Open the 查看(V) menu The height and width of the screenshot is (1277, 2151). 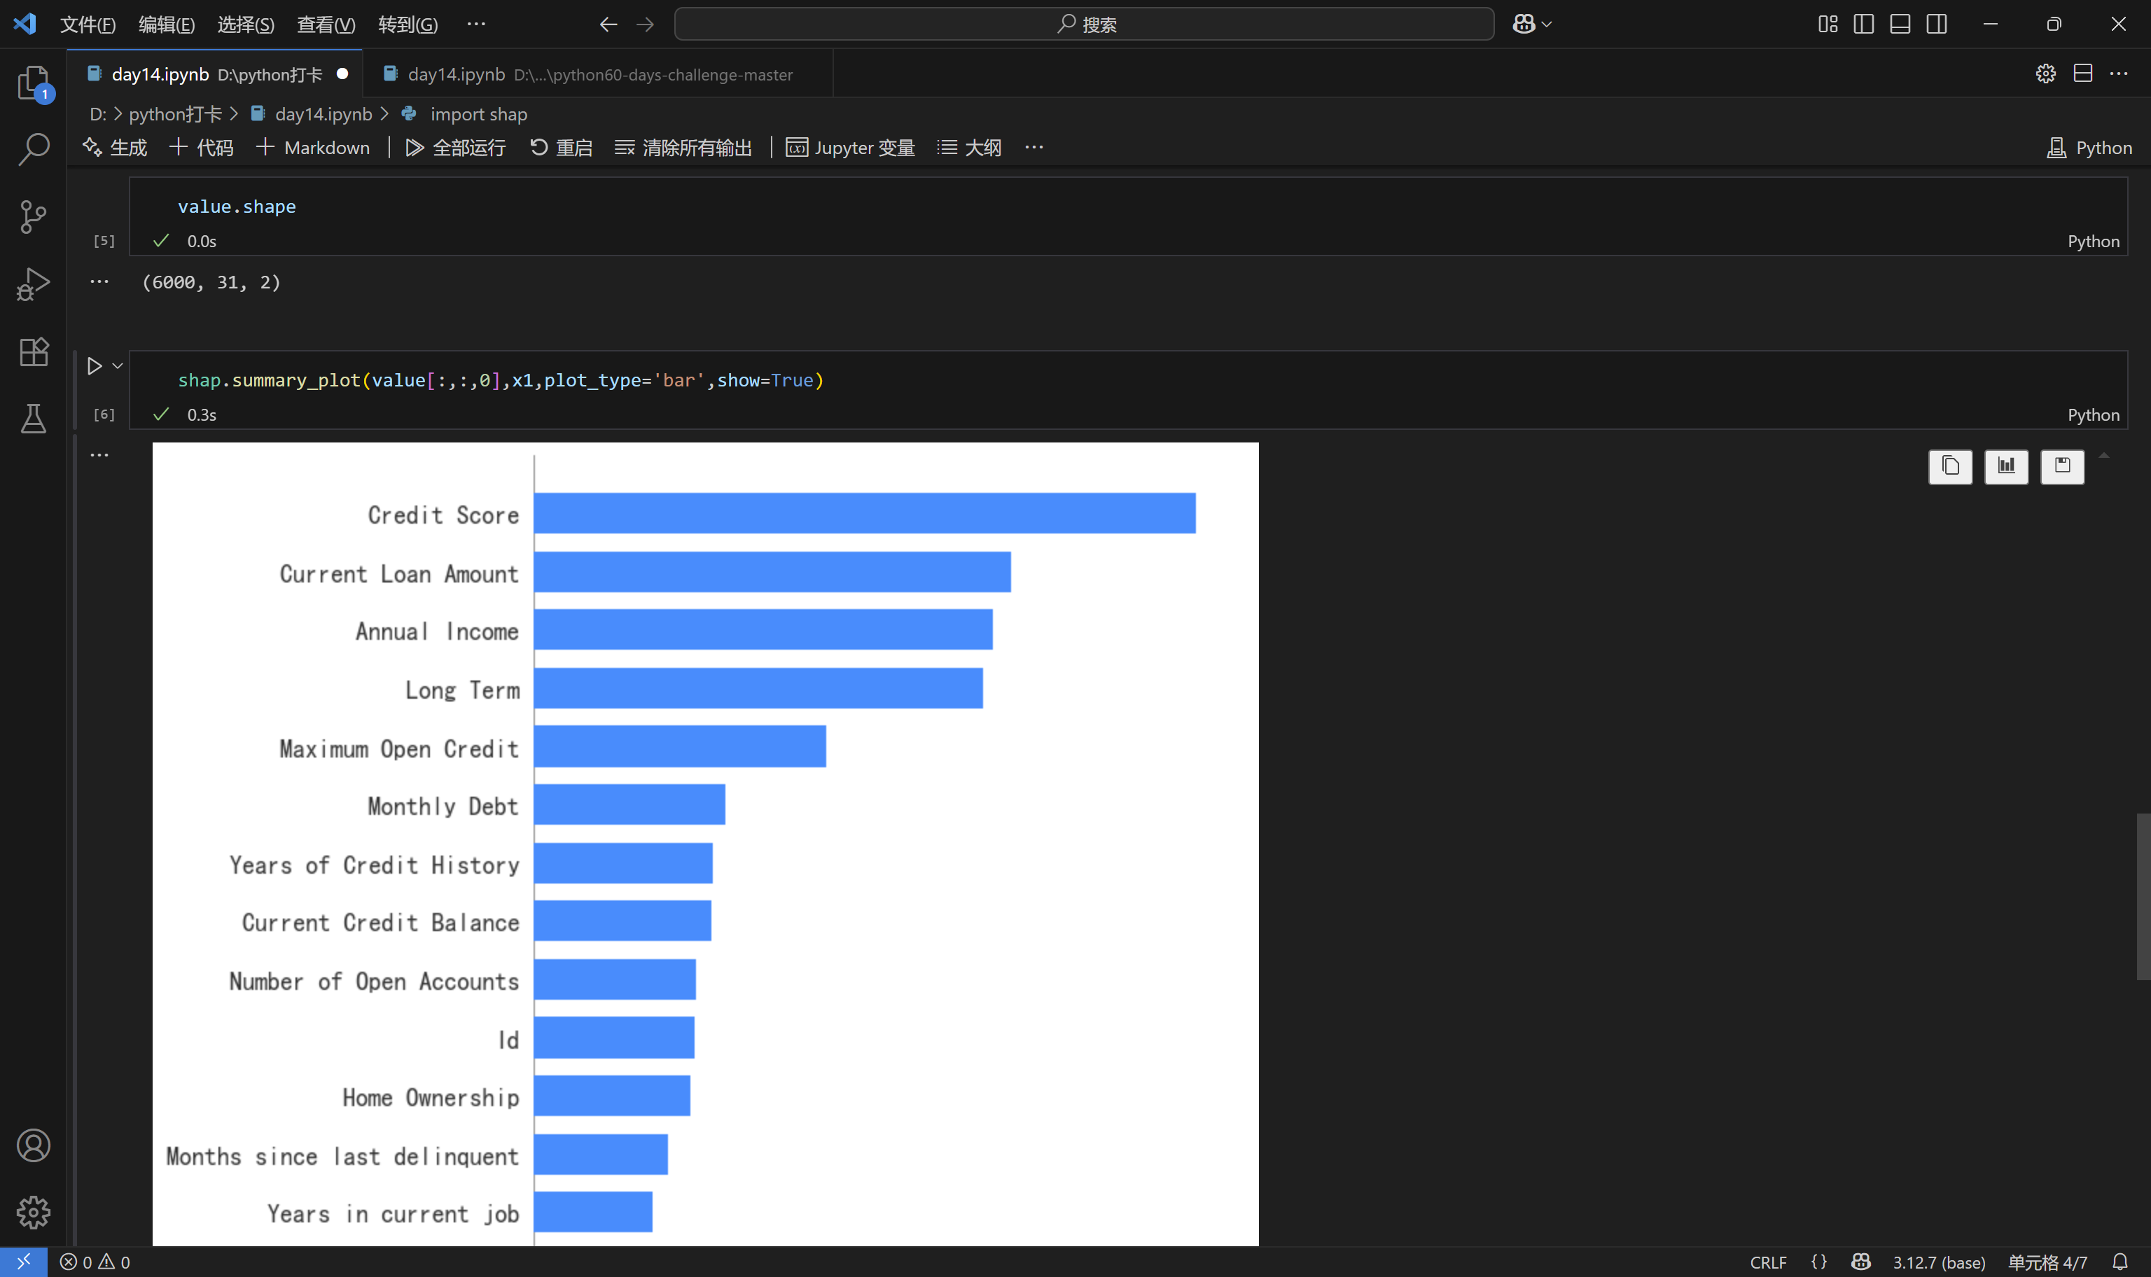[325, 24]
